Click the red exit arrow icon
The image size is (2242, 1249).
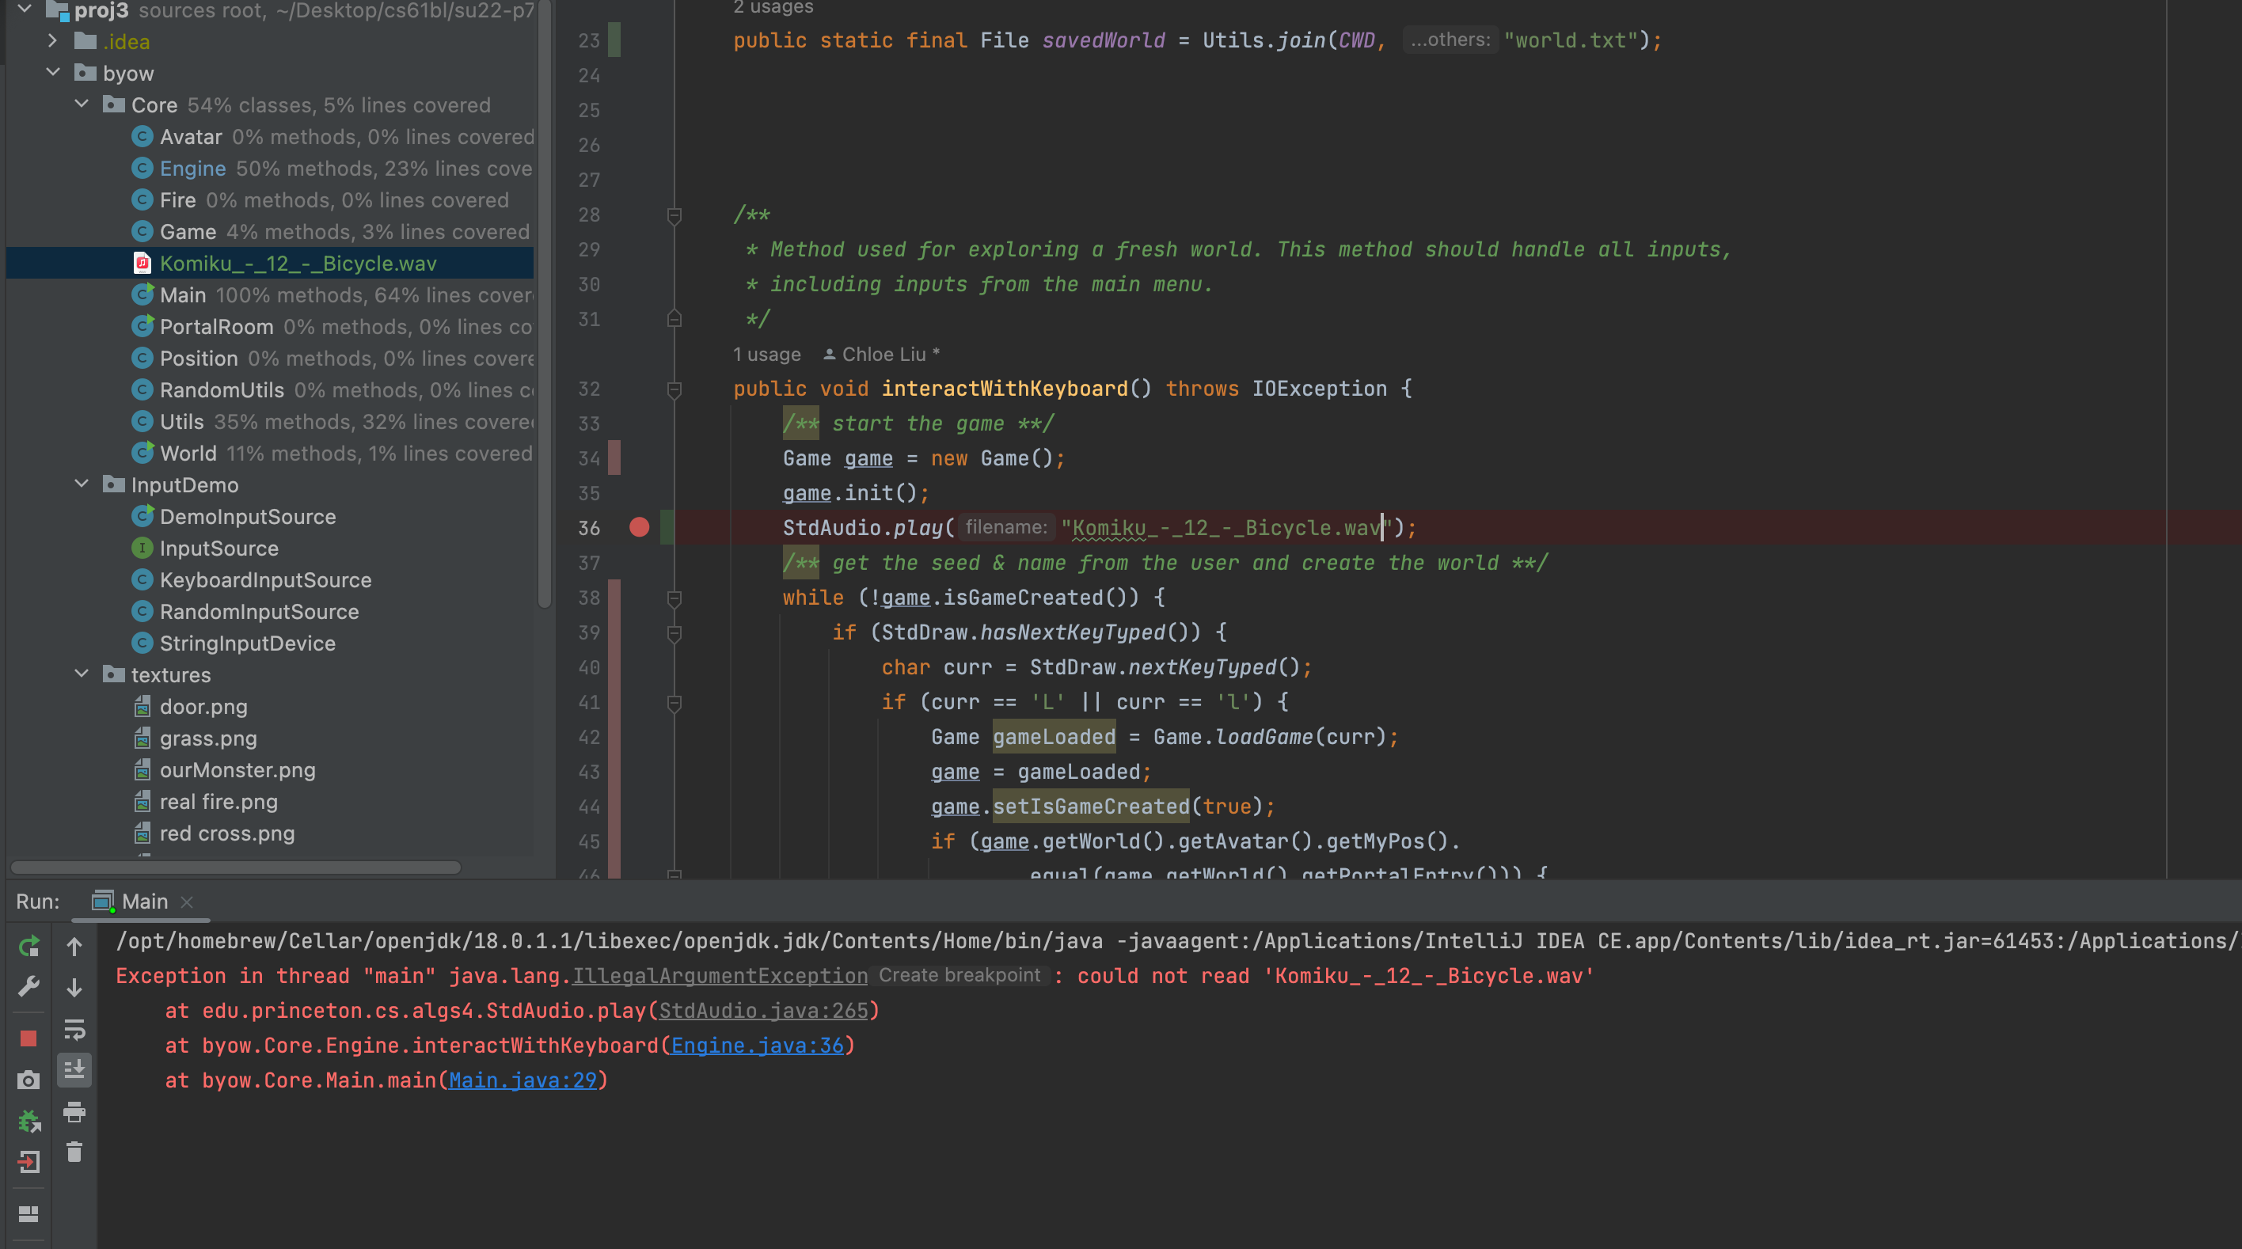28,1162
